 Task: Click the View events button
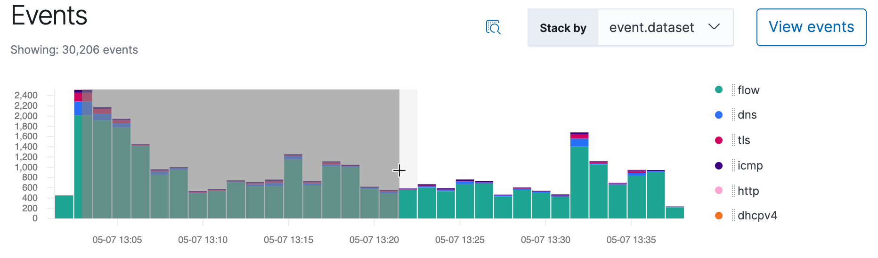(811, 27)
